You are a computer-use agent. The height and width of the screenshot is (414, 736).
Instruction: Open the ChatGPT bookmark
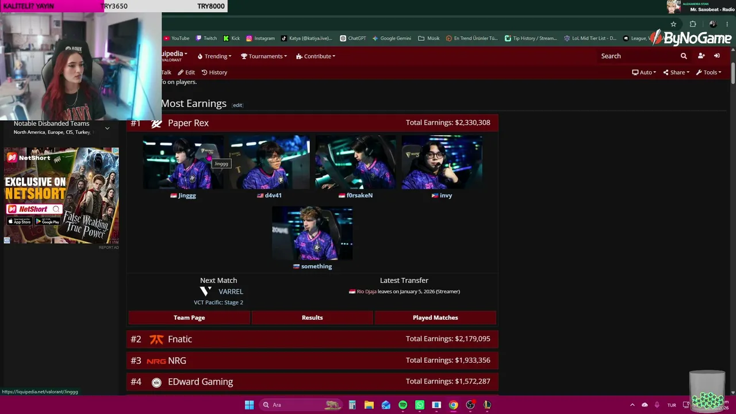pos(352,39)
